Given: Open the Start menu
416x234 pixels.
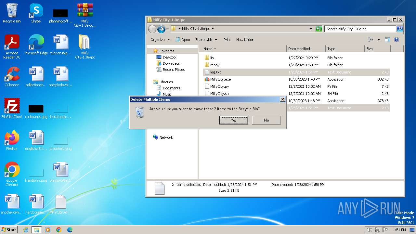Looking at the screenshot, I should click(x=9, y=229).
